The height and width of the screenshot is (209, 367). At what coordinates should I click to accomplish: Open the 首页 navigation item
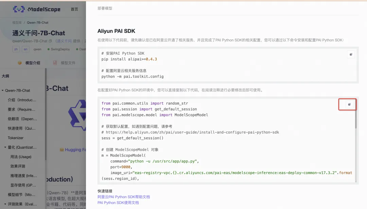[74, 9]
